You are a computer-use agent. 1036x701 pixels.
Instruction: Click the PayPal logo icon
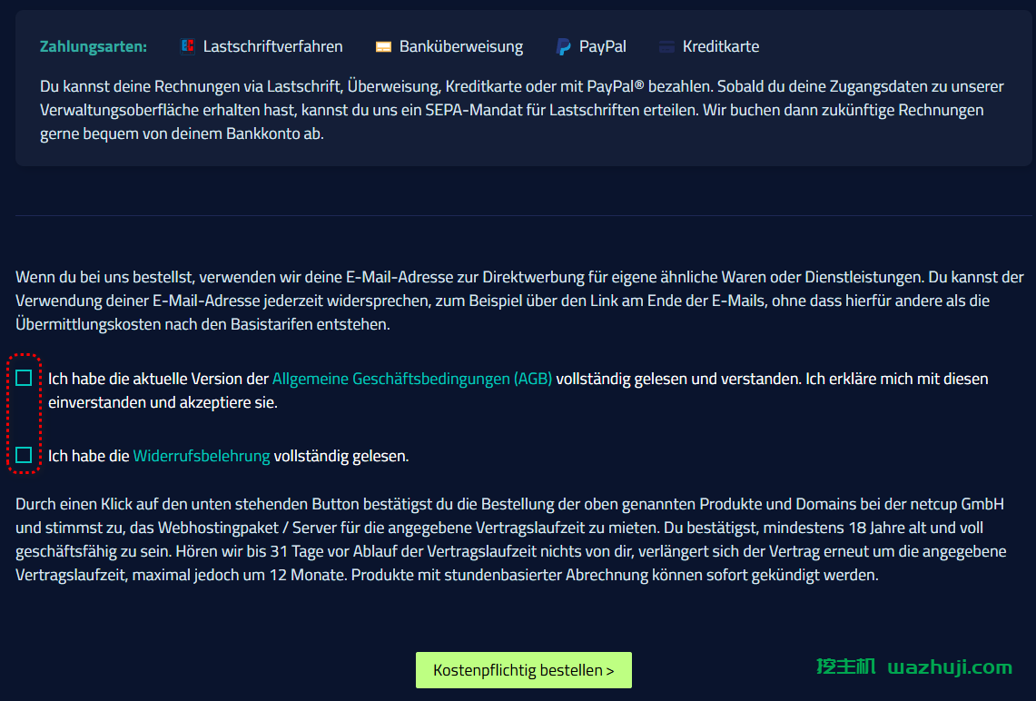[564, 46]
